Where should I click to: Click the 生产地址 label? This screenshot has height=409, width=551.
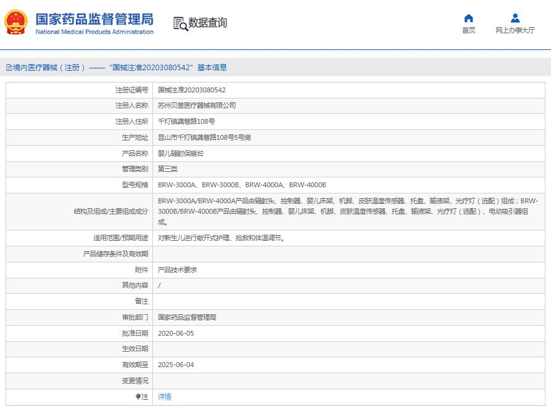(135, 137)
